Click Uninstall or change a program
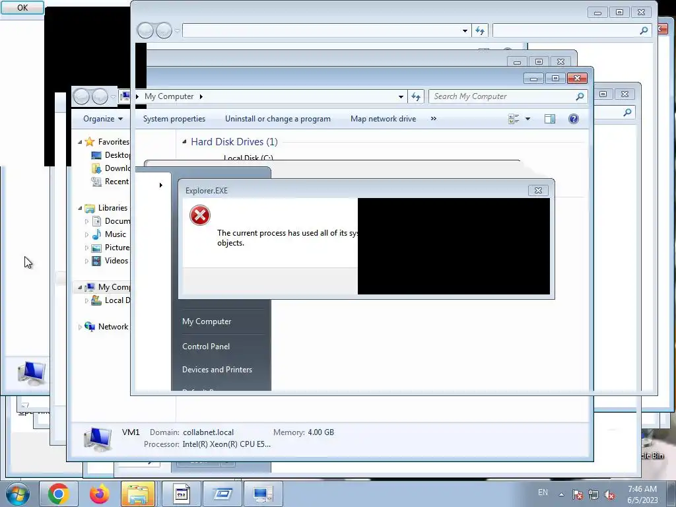 [278, 119]
